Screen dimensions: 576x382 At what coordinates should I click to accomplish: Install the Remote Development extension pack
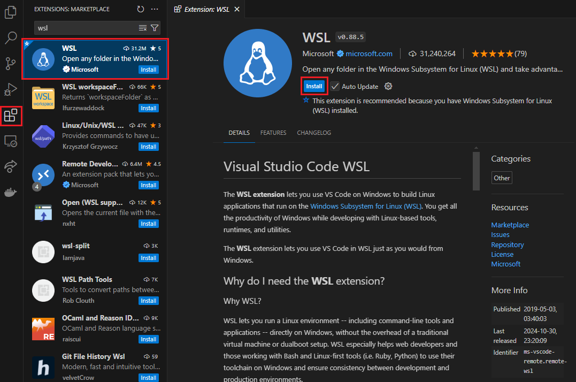(148, 186)
